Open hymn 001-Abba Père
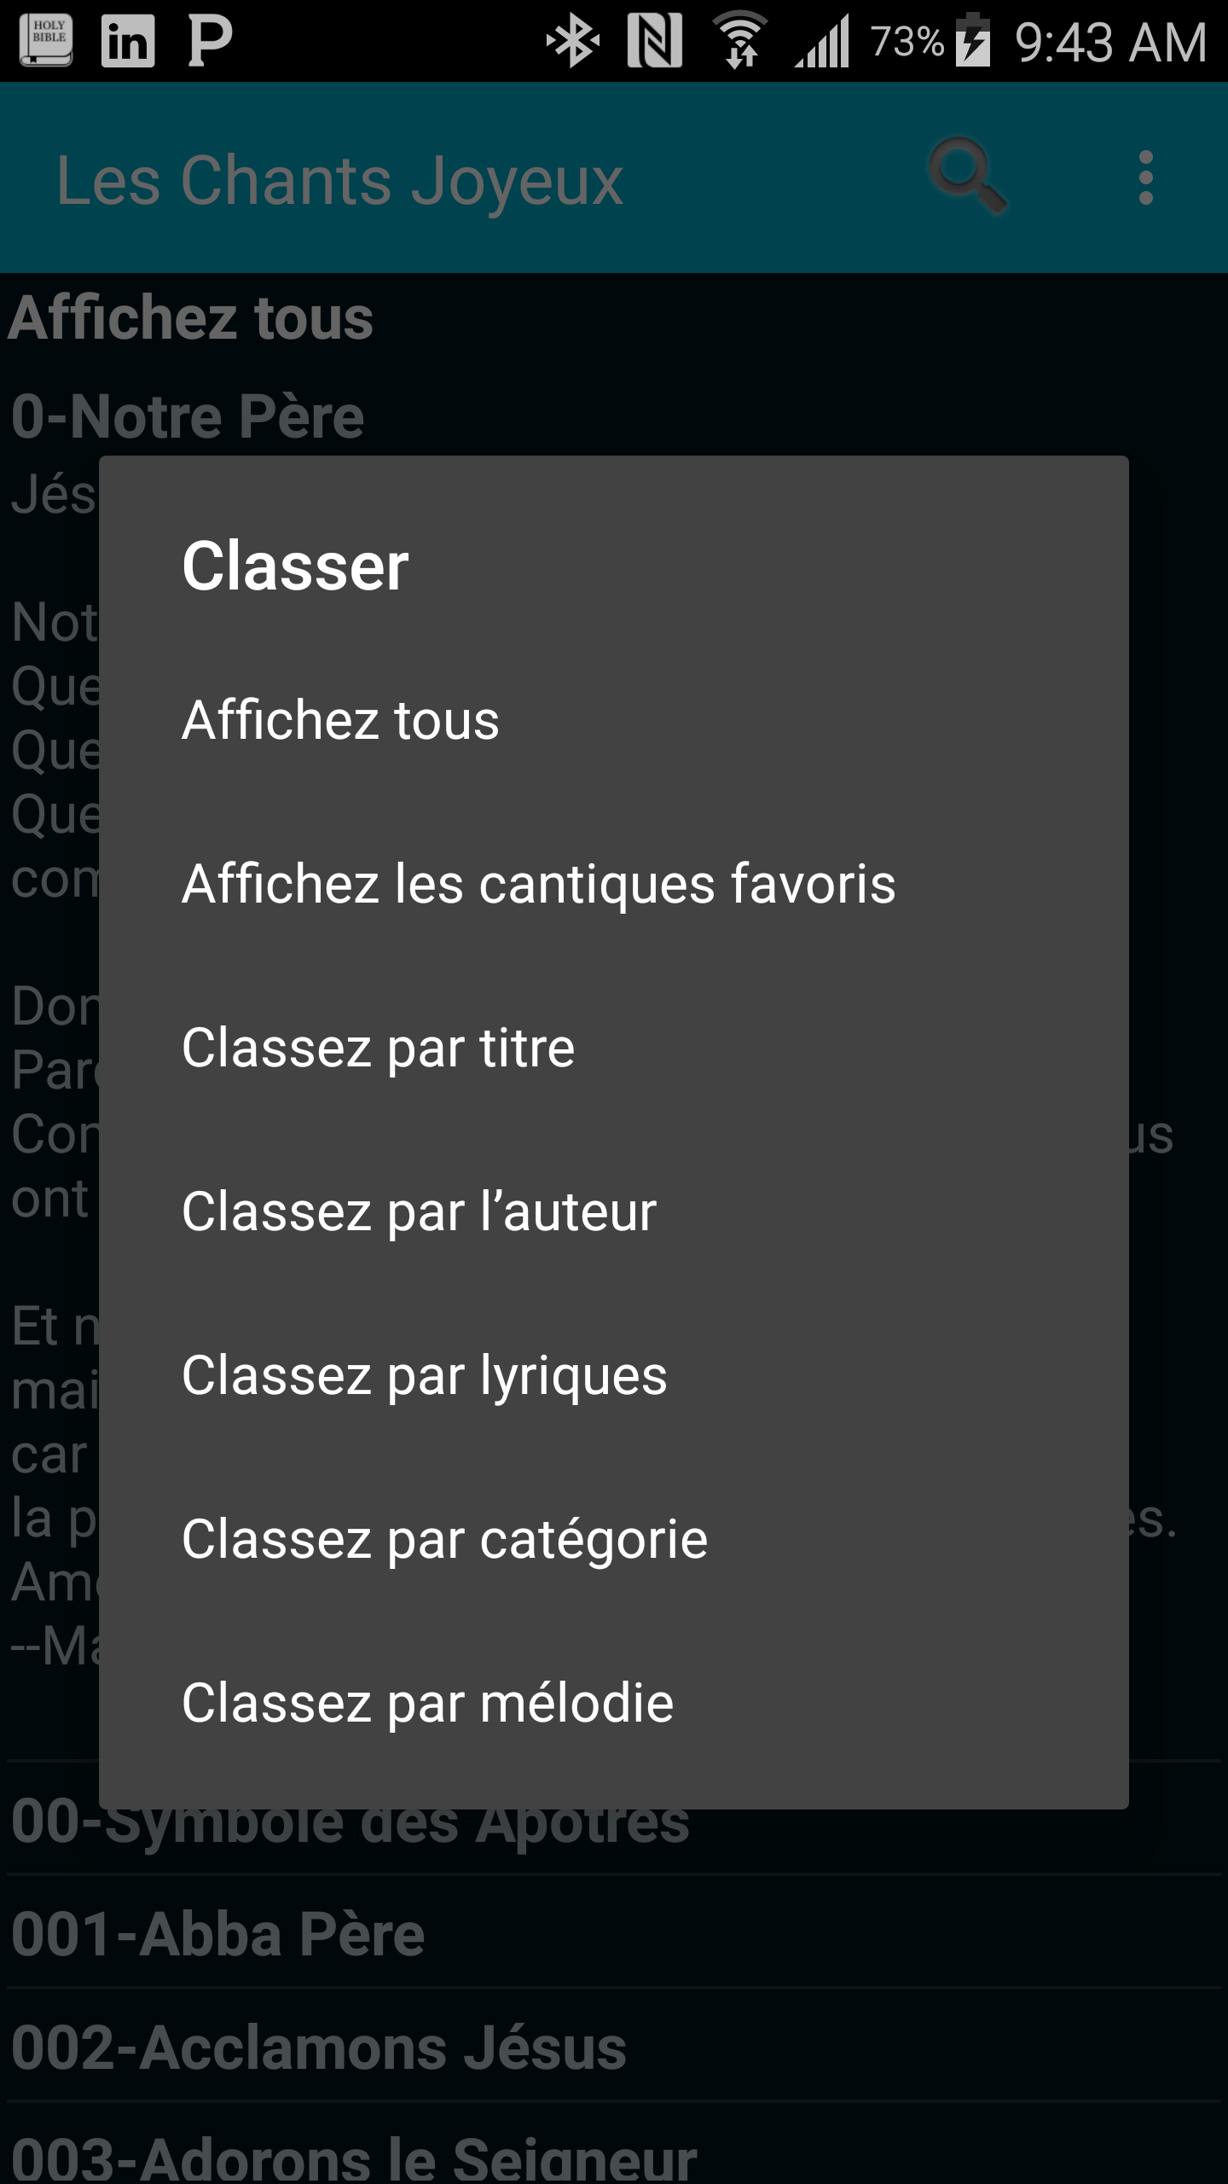Viewport: 1228px width, 2184px height. click(x=218, y=1933)
